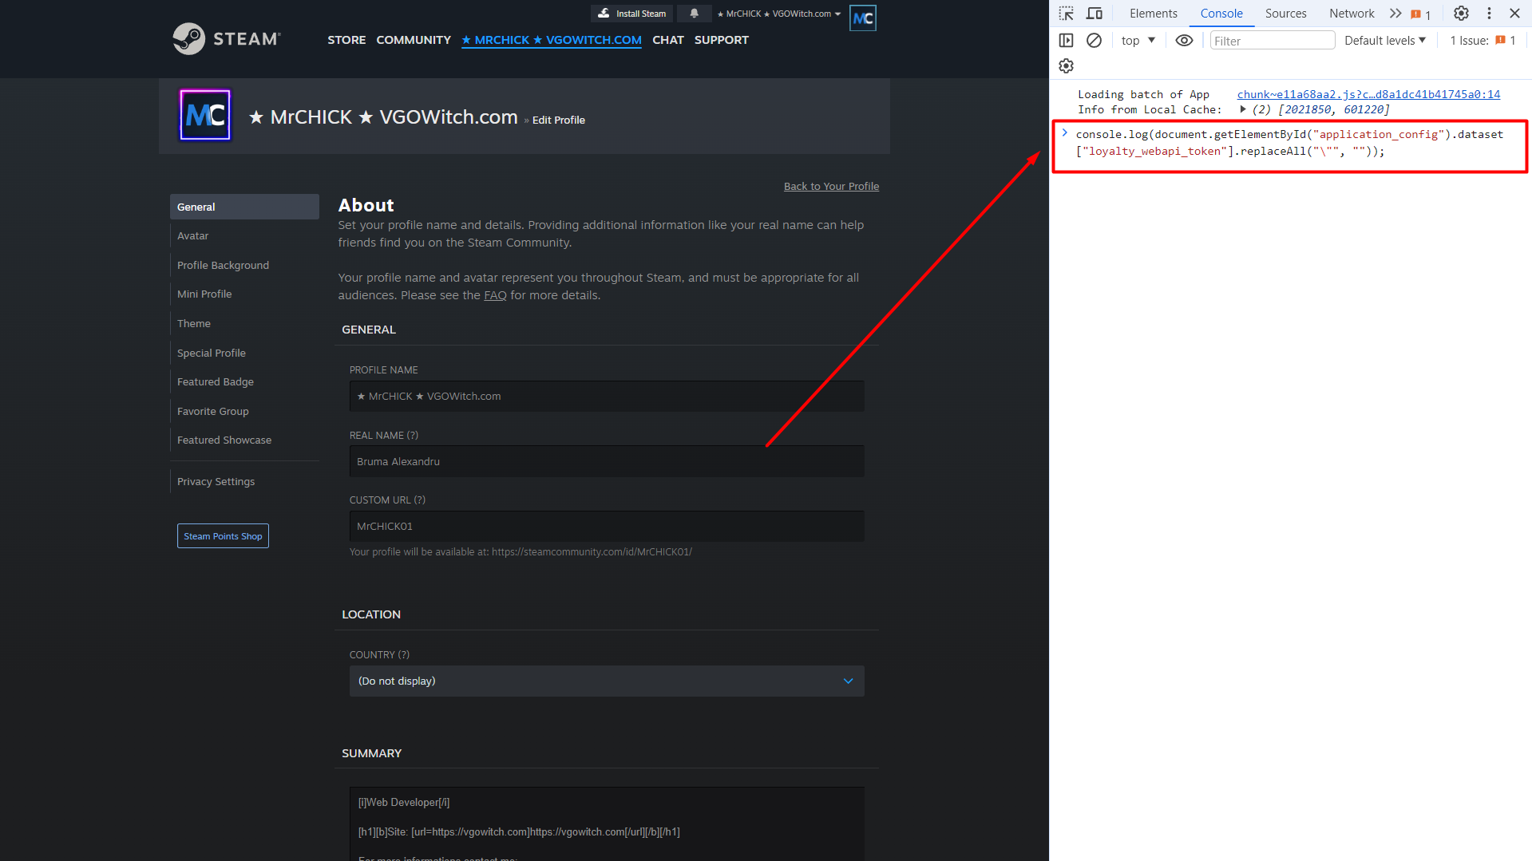Viewport: 1532px width, 861px height.
Task: Click the small avatar in top bar
Action: pos(863,18)
